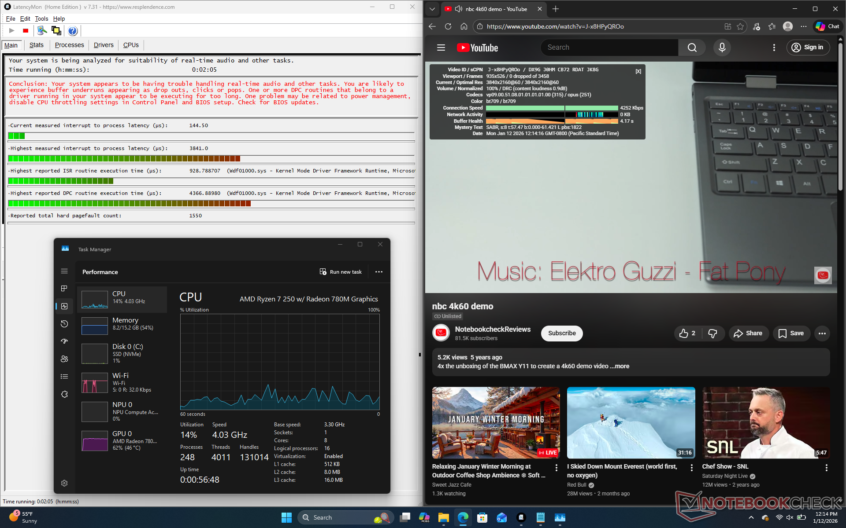The width and height of the screenshot is (846, 528).
Task: Click YouTube voice search microphone icon
Action: 722,48
